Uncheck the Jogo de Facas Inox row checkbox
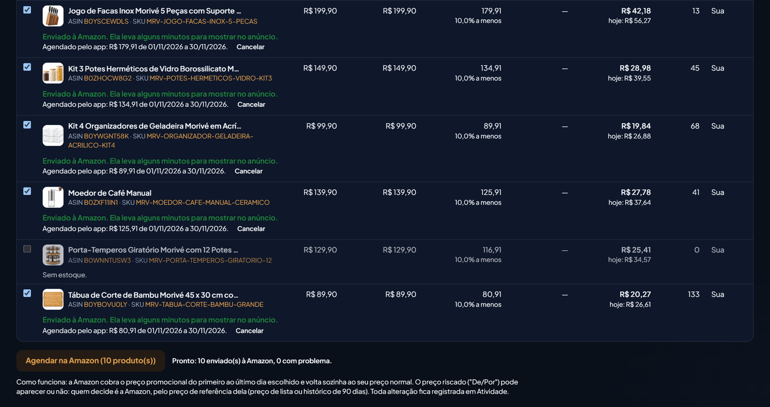This screenshot has height=407, width=770. tap(27, 10)
